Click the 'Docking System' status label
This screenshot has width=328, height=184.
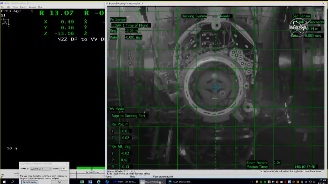click(194, 16)
